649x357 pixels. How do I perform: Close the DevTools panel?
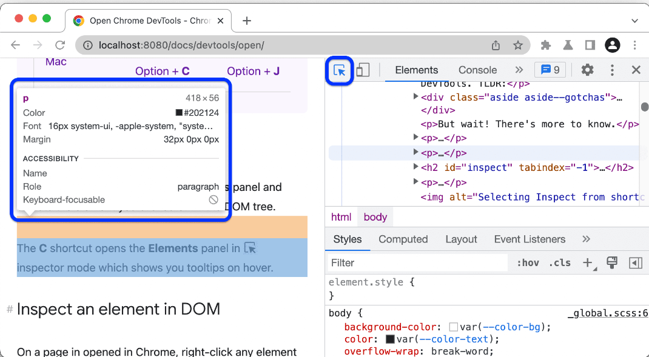tap(636, 70)
